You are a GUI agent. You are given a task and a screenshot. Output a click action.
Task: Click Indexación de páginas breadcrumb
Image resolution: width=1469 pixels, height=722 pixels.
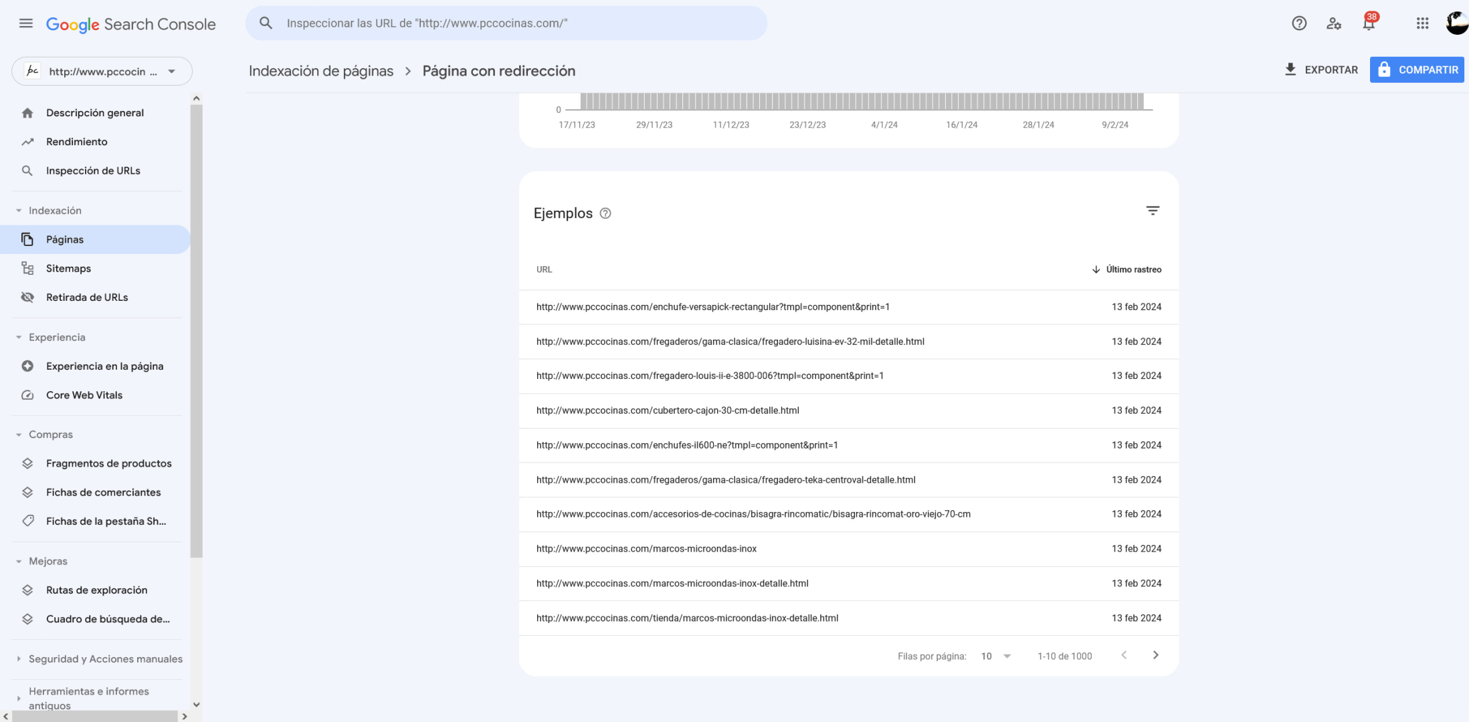point(321,71)
